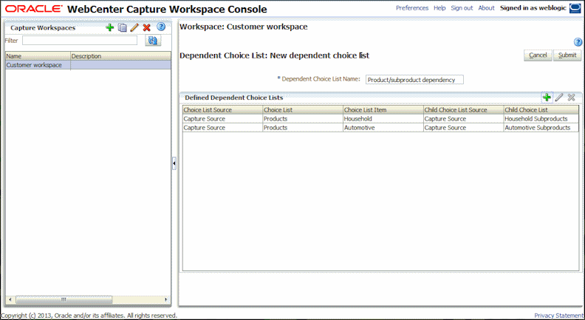Screen dimensions: 585x320
Task: Click Choice List Source column header
Action: click(223, 110)
